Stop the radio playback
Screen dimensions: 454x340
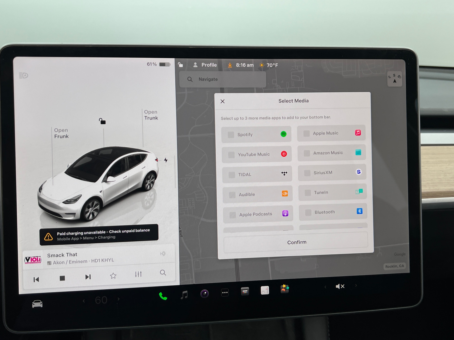pos(62,278)
